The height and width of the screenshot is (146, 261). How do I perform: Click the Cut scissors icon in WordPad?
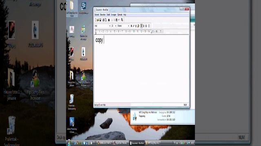[112, 20]
